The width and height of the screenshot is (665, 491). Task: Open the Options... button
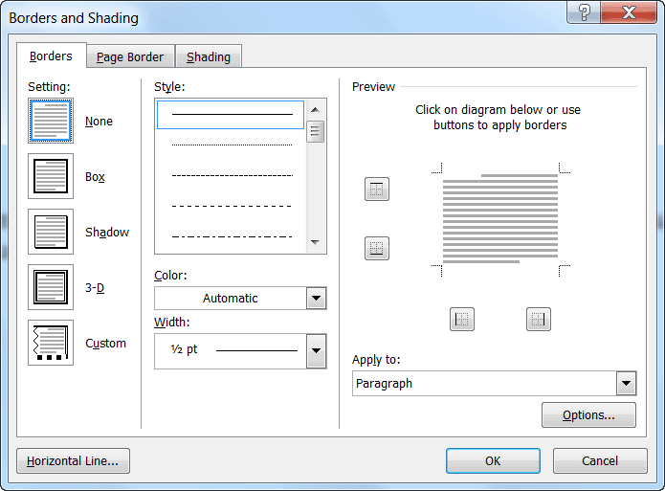(588, 415)
